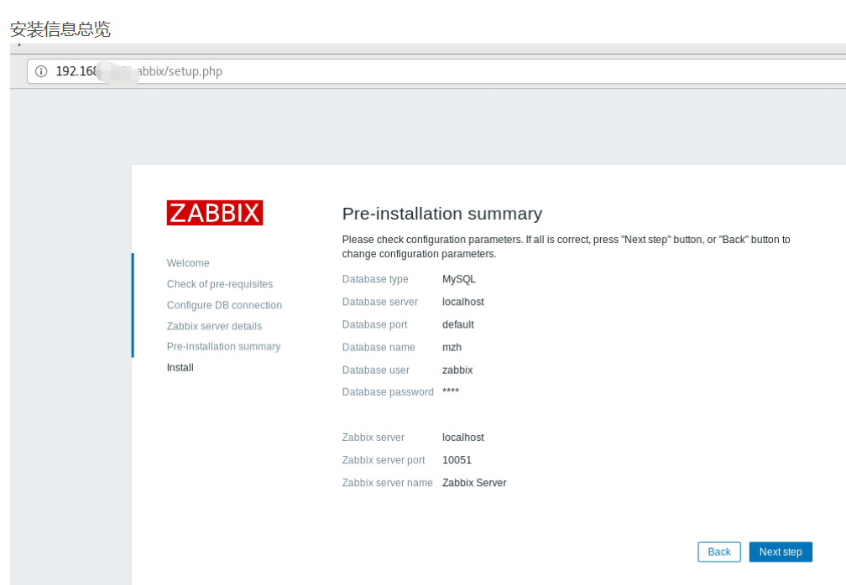Click the Zabbix server localhost value
Viewport: 846px width, 585px height.
[x=463, y=437]
